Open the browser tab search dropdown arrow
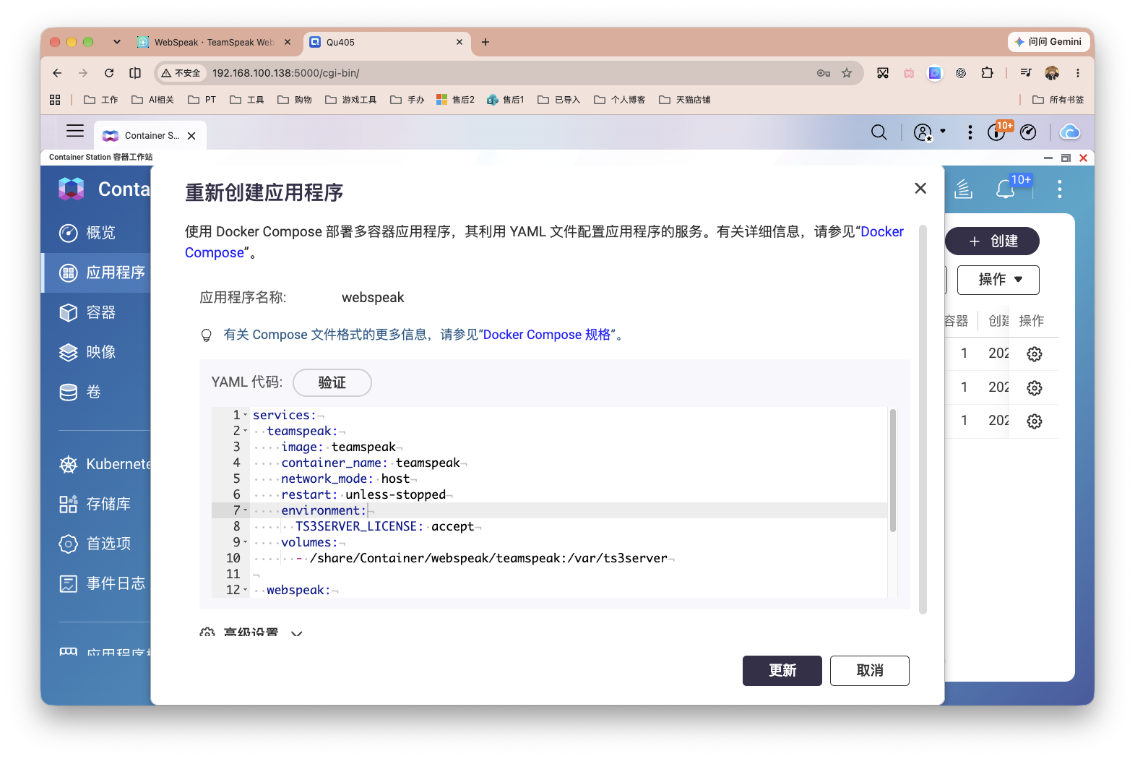The height and width of the screenshot is (759, 1135). pos(117,43)
